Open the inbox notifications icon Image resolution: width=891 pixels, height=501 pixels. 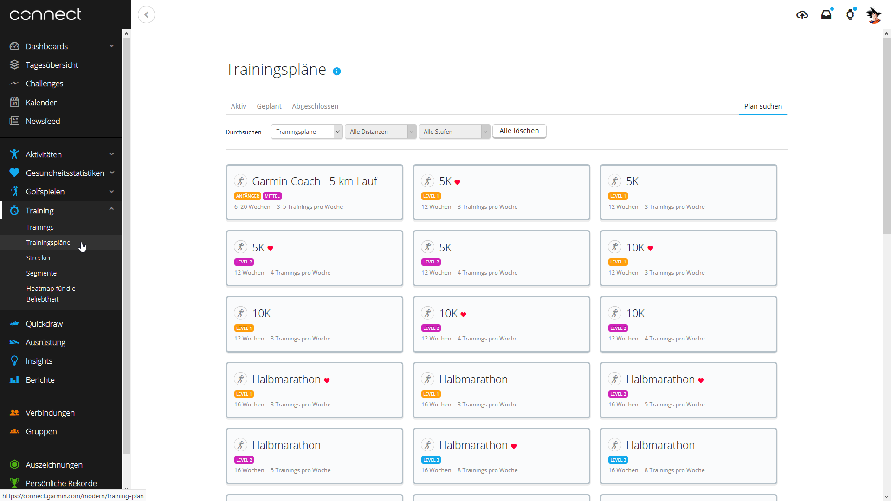click(x=826, y=15)
